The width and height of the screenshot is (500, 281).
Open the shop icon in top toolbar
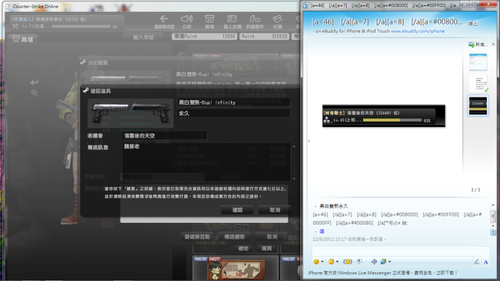(x=210, y=19)
